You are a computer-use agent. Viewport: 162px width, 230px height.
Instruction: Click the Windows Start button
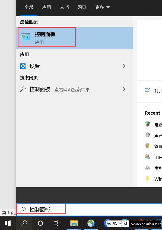click(8, 223)
